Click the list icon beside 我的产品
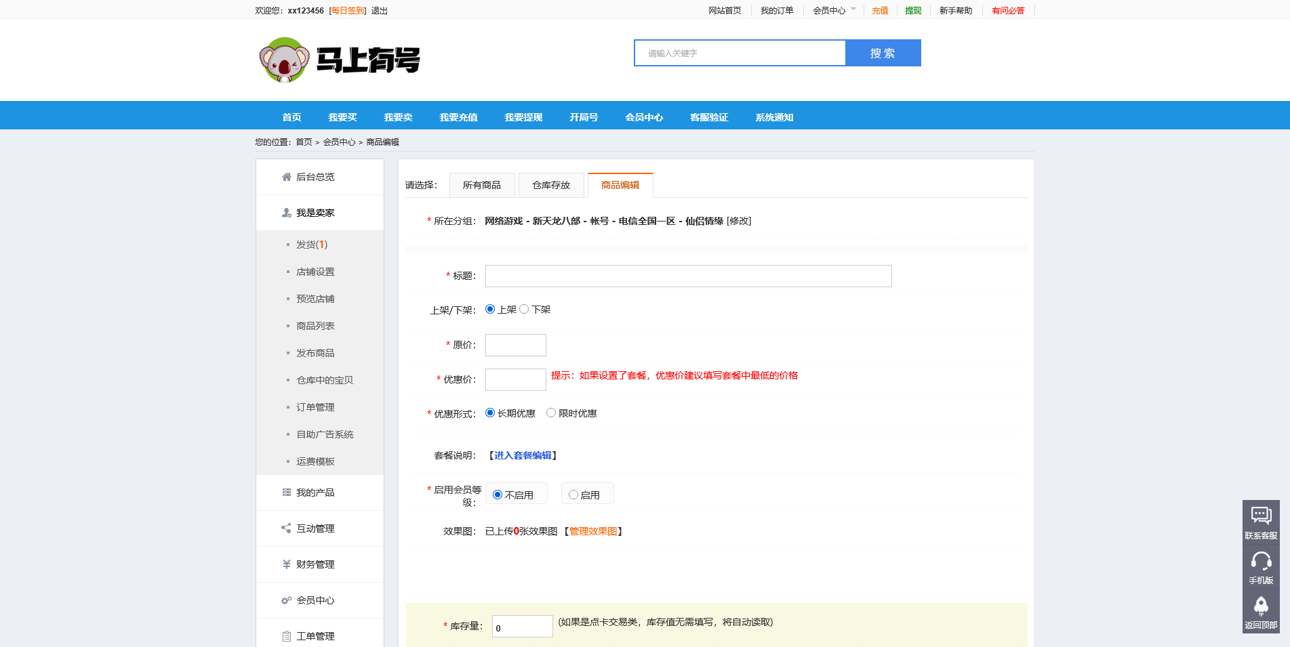 pyautogui.click(x=287, y=493)
